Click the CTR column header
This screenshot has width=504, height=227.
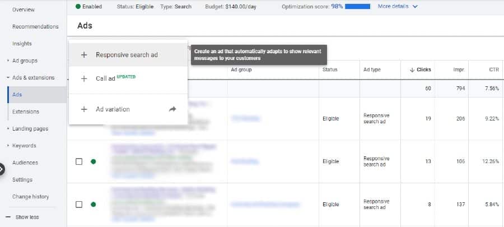pos(494,70)
